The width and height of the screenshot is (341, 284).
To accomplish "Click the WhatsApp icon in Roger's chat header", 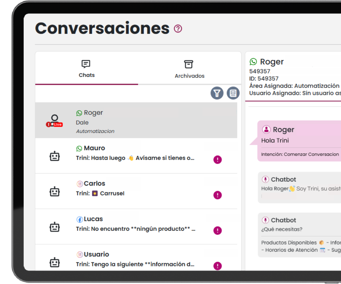I will pos(253,62).
